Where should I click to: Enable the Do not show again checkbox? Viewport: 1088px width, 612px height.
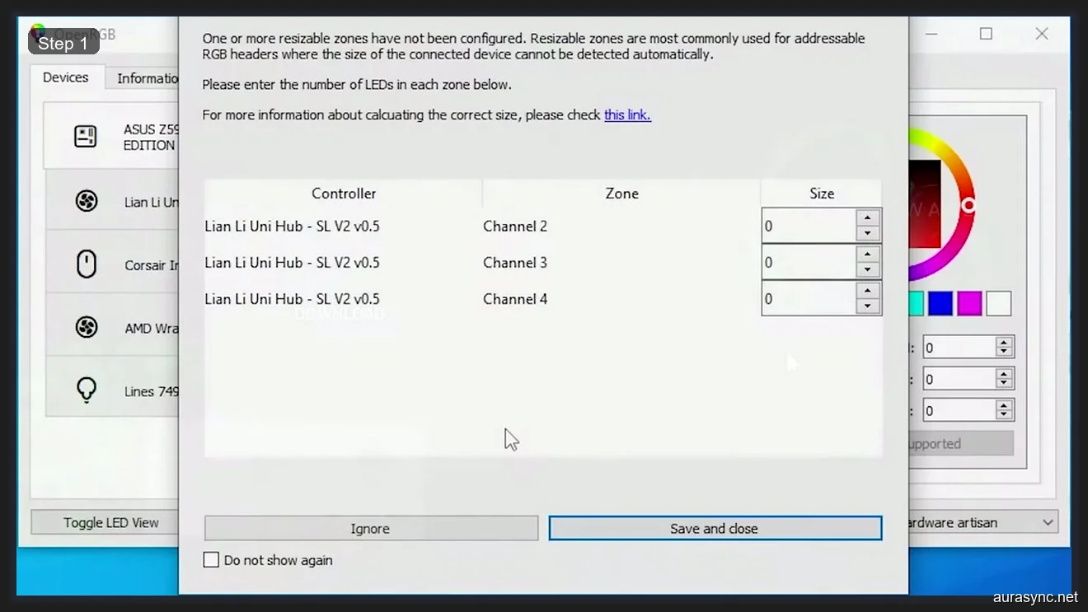pyautogui.click(x=211, y=559)
